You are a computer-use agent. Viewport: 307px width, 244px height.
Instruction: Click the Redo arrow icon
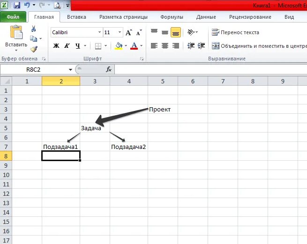pyautogui.click(x=42, y=5)
